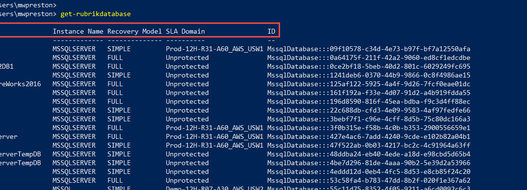527x190 pixels.
Task: Click FULL in the 53c58fa4 row
Action: pyautogui.click(x=115, y=180)
